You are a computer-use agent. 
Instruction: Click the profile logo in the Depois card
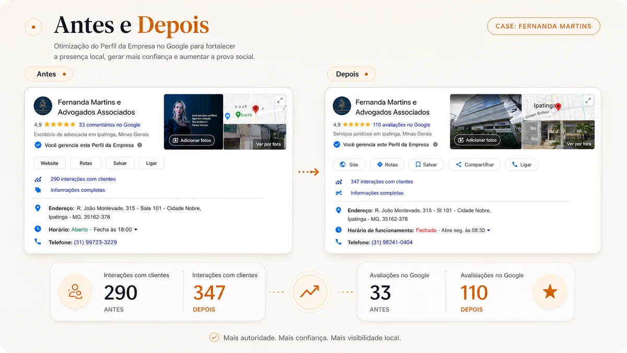click(342, 106)
